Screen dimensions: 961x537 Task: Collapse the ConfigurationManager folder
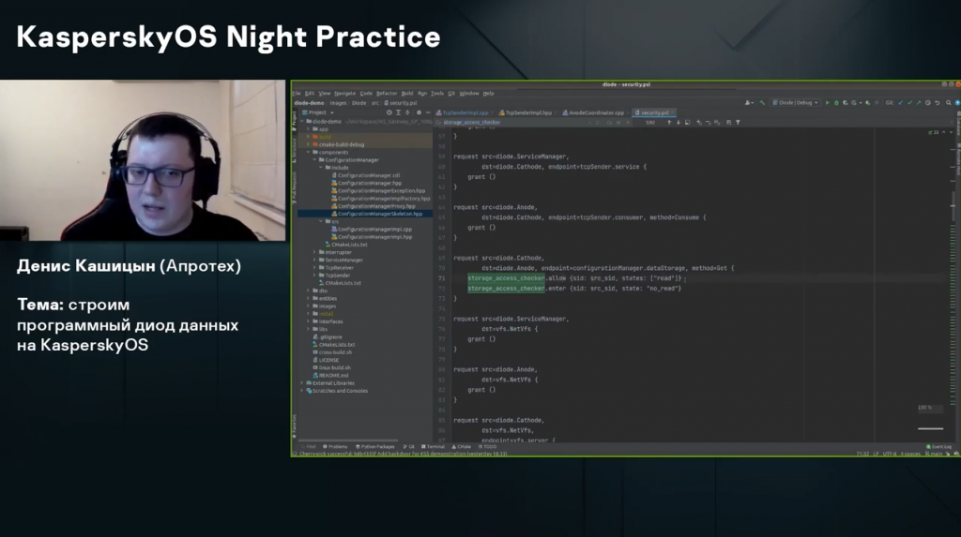tap(314, 160)
